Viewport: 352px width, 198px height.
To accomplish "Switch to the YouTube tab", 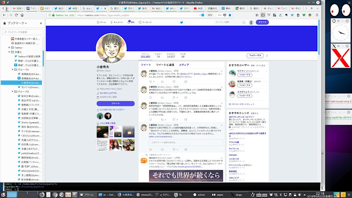I will (x=198, y=8).
